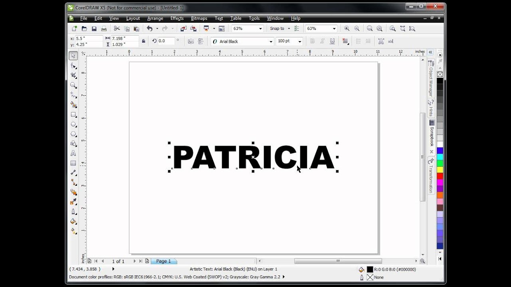Image resolution: width=511 pixels, height=287 pixels.
Task: Open the horizontal alignment dropdown
Action: 345,41
